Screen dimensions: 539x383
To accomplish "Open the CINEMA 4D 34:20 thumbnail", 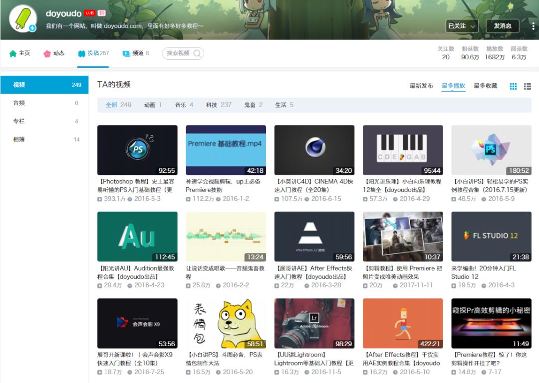I will (x=314, y=150).
